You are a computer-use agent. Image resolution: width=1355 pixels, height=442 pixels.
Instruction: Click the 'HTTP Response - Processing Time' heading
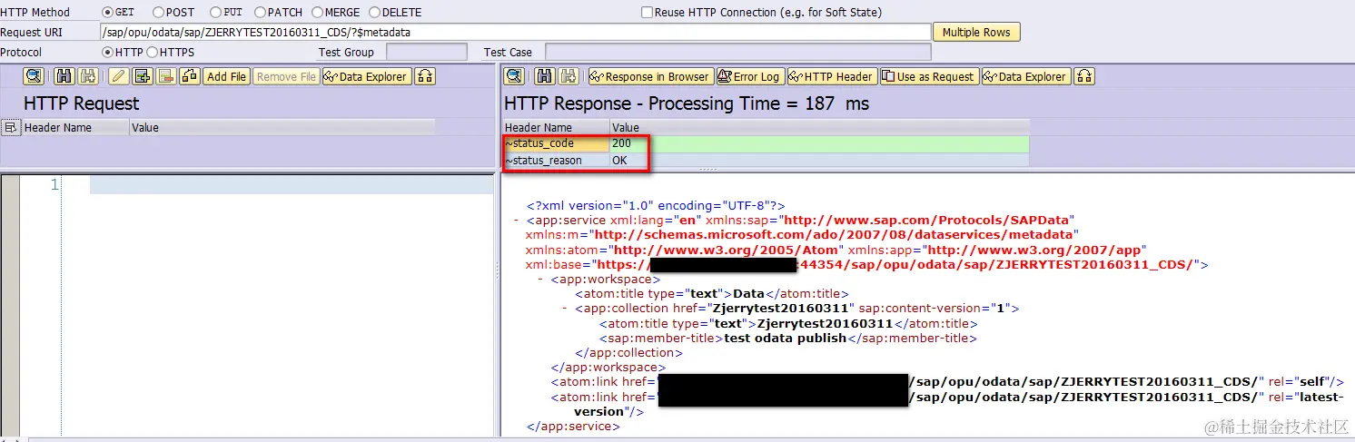[687, 103]
